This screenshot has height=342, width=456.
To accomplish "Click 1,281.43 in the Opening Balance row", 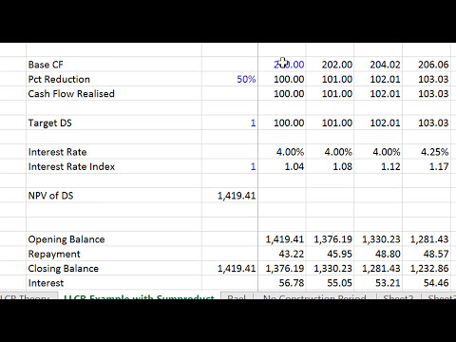I will [427, 239].
